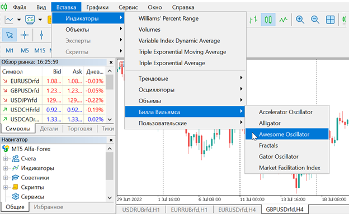Viewport: 349px width, 214px height.
Task: Open the Графики menu
Action: click(97, 7)
